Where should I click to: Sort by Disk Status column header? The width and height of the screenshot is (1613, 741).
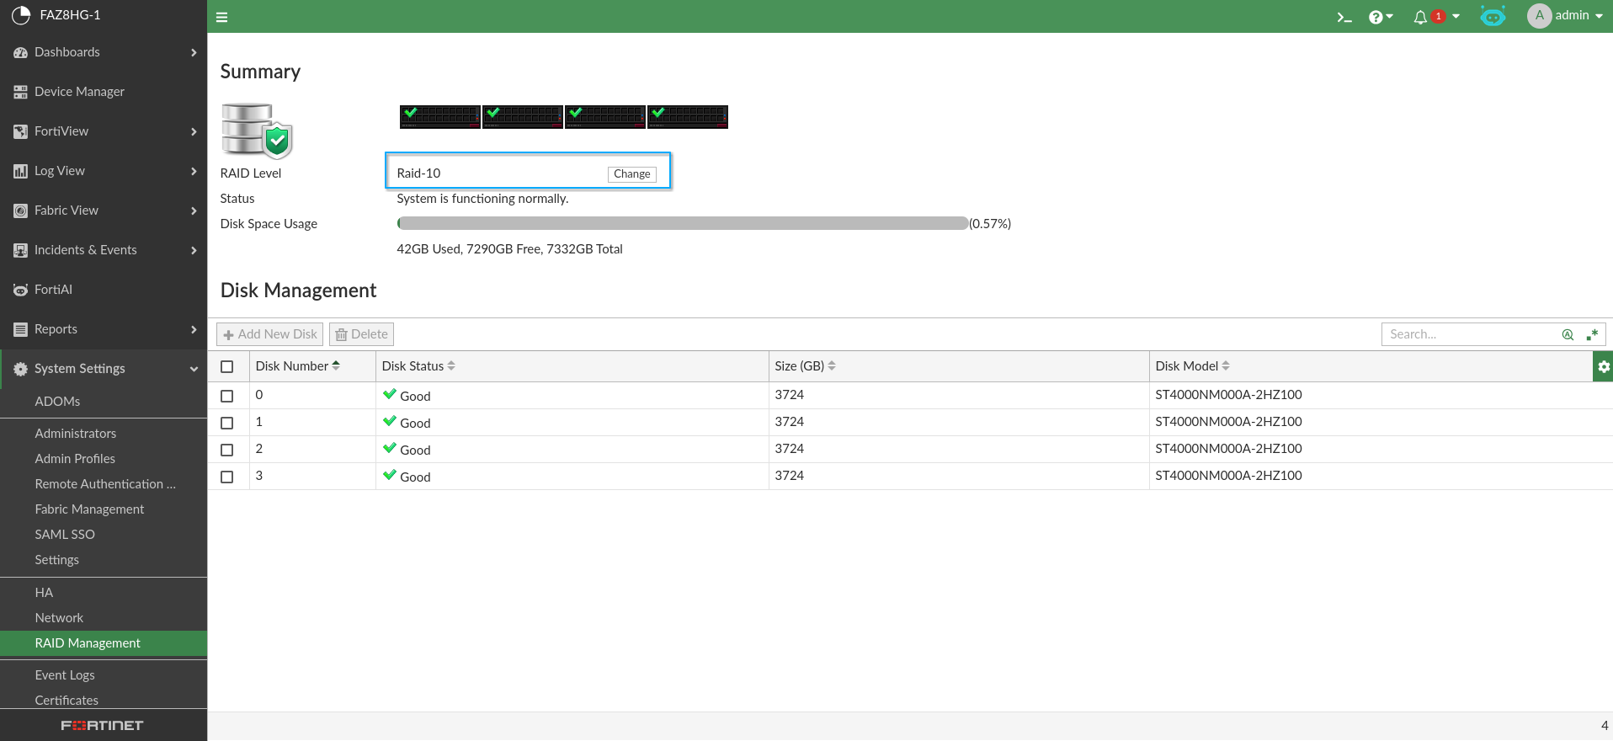[x=418, y=366]
